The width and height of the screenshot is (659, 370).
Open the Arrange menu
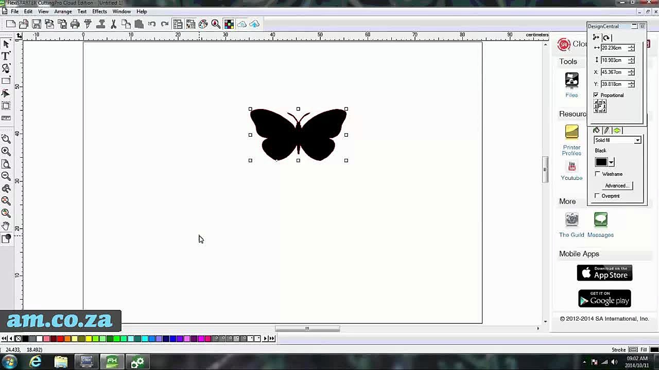click(63, 11)
